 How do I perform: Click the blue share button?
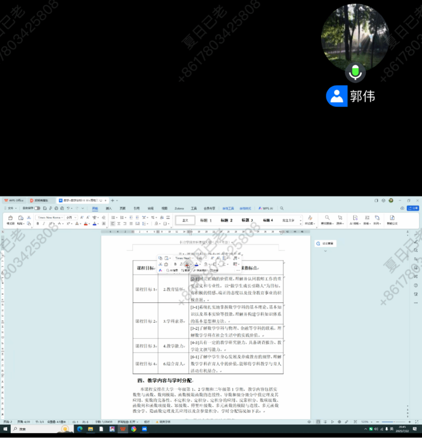413,208
